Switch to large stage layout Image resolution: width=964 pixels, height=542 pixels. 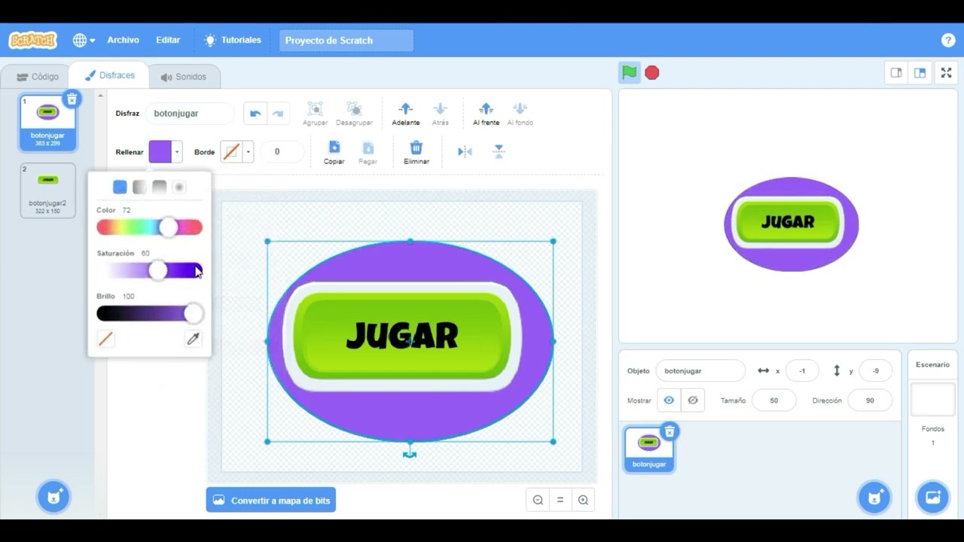click(x=920, y=73)
